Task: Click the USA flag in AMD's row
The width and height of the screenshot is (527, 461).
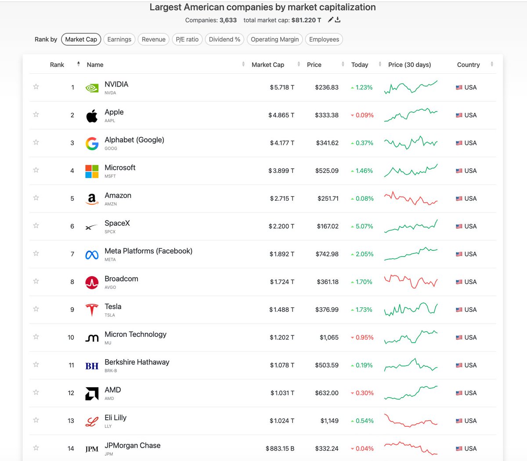Action: [x=459, y=393]
